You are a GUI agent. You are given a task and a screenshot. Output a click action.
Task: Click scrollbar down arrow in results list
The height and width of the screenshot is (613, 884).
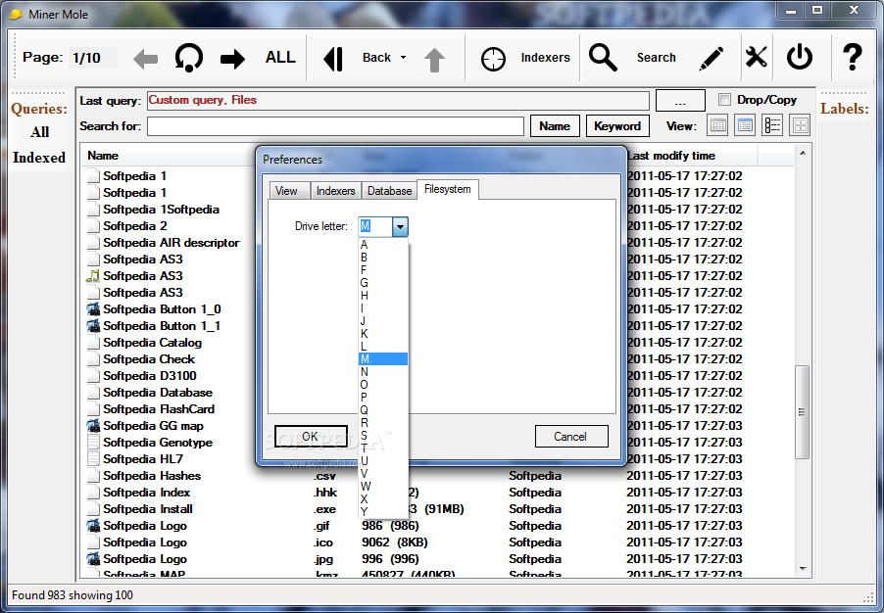(x=803, y=569)
